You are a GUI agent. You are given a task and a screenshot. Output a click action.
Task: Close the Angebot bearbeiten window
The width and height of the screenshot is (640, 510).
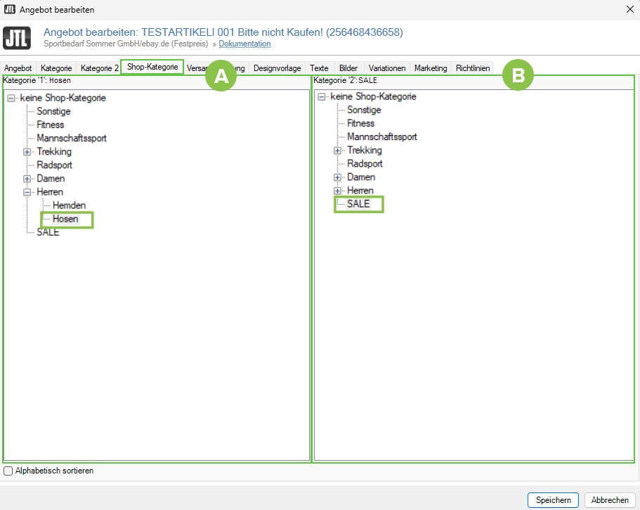pyautogui.click(x=627, y=10)
